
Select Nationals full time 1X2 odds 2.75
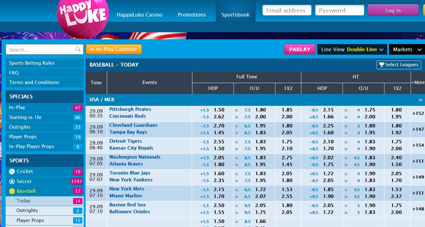[x=287, y=158]
